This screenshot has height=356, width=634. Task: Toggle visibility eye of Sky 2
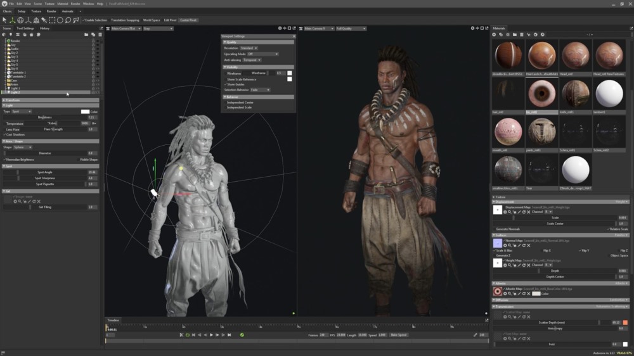click(x=98, y=53)
